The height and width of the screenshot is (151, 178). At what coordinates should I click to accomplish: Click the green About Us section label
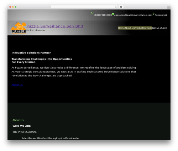18,120
